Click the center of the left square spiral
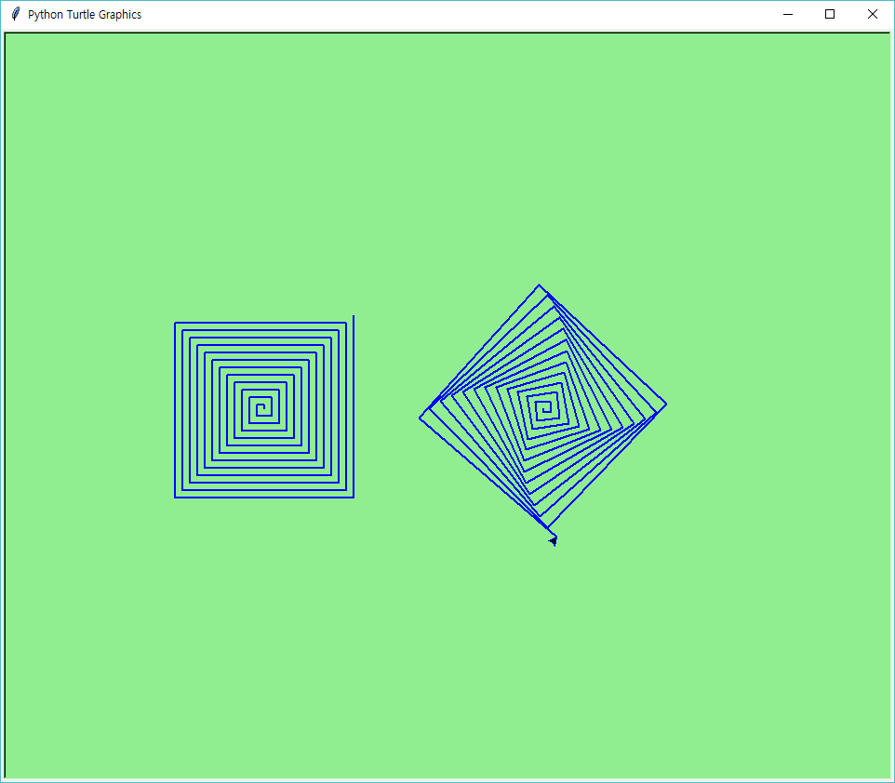The height and width of the screenshot is (783, 895). [x=261, y=408]
